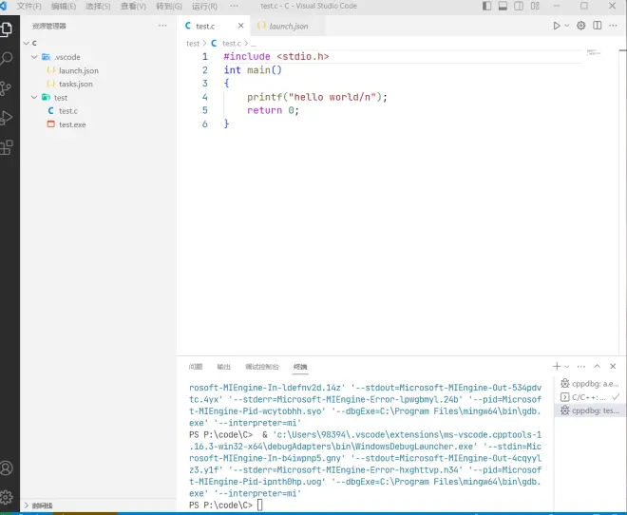Split the editor to the right
The height and width of the screenshot is (515, 627).
(598, 26)
